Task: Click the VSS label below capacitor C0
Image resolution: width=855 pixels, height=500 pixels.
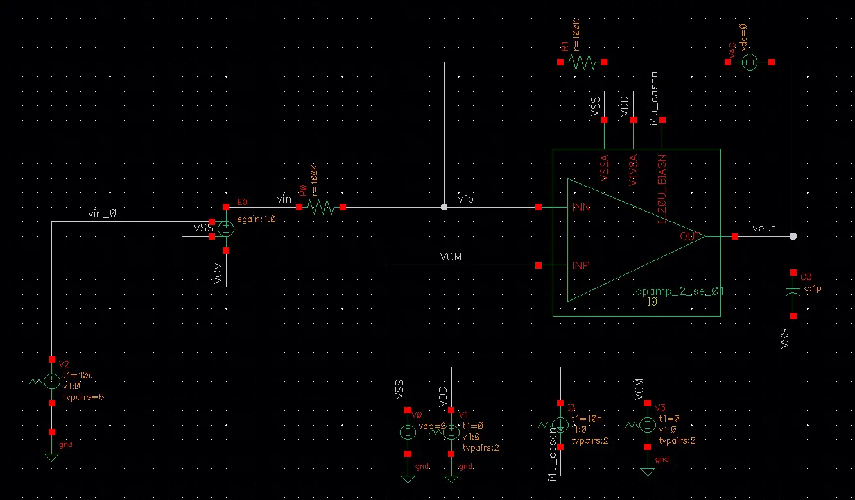Action: point(784,338)
